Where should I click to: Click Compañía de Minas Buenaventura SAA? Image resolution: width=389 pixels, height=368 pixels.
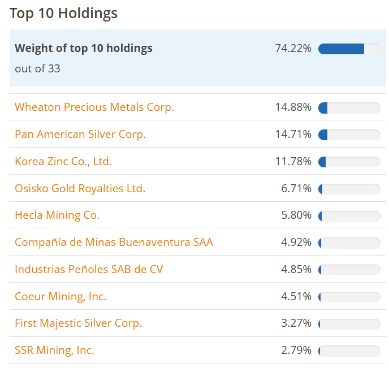114,242
